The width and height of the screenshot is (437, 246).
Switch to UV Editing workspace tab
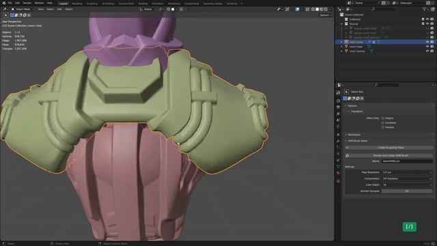pyautogui.click(x=108, y=3)
